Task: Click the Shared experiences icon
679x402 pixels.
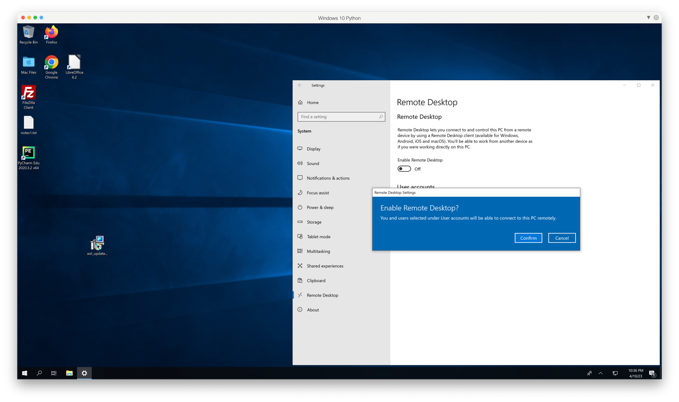Action: click(x=300, y=266)
